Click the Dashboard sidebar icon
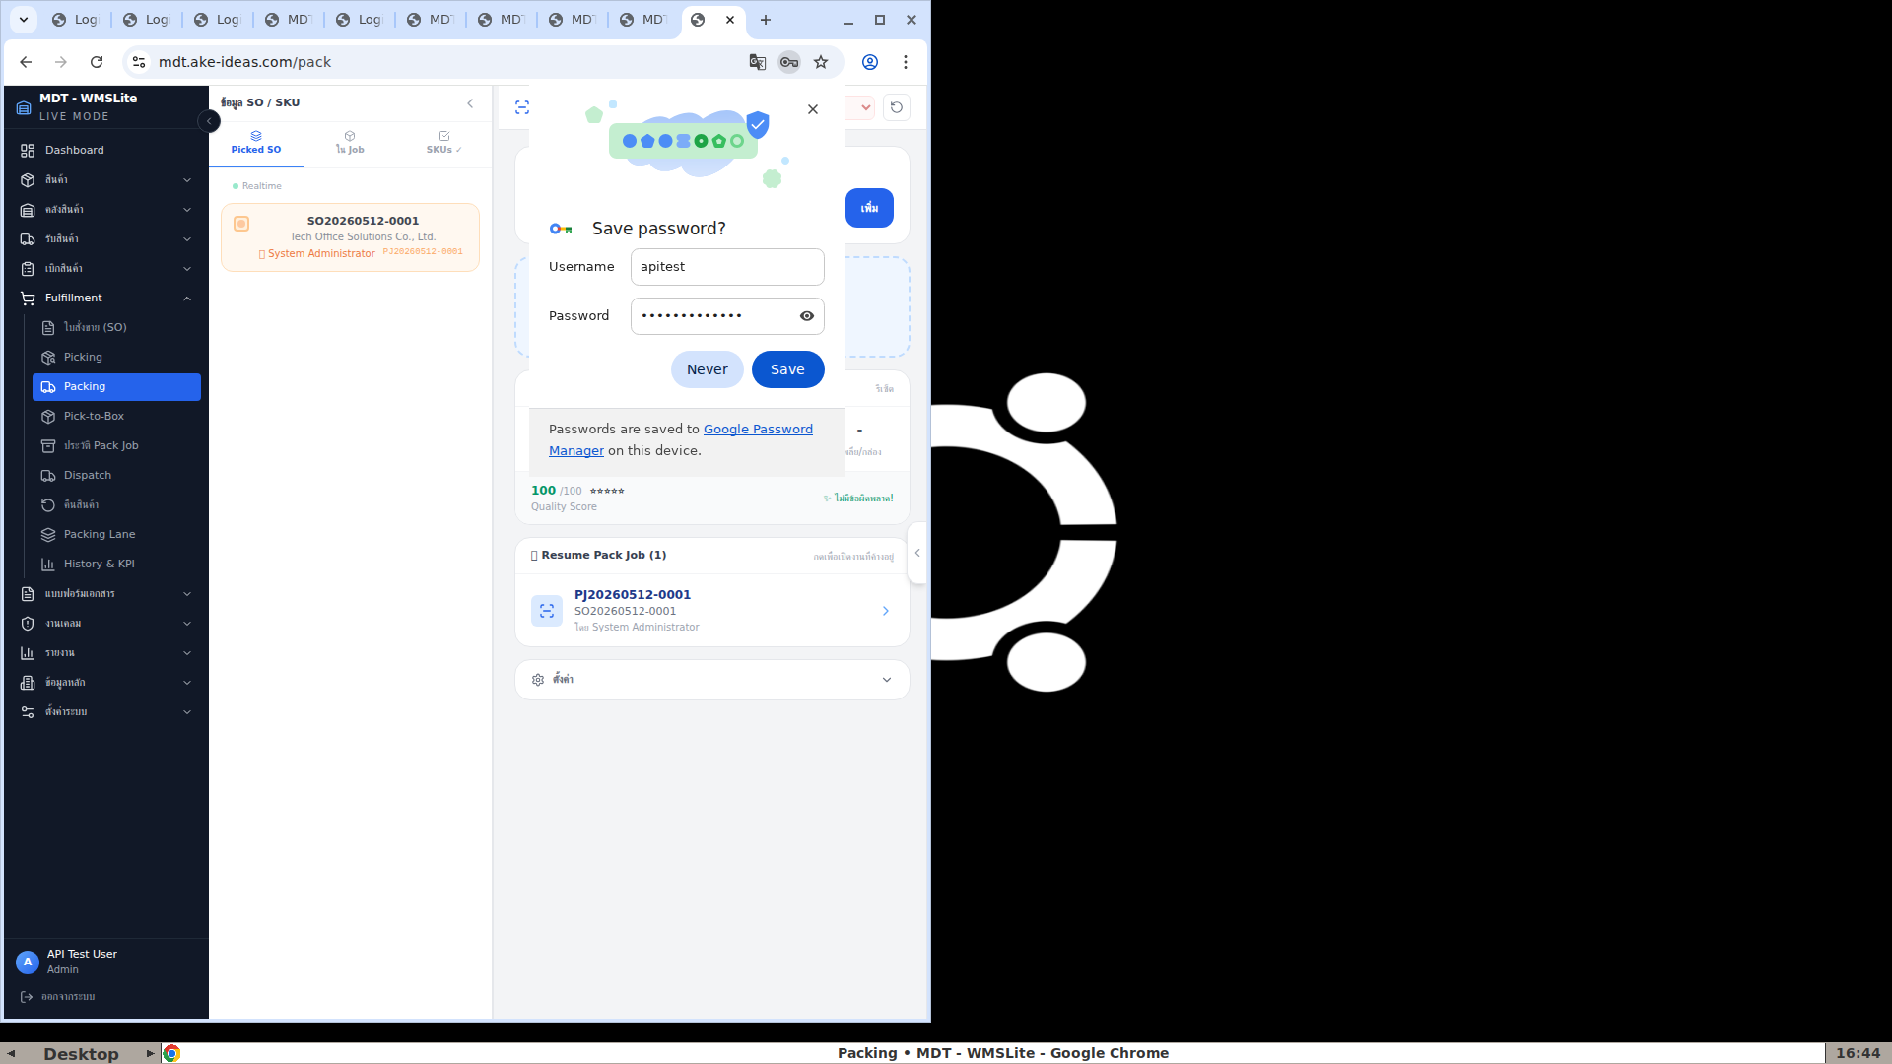 28,151
